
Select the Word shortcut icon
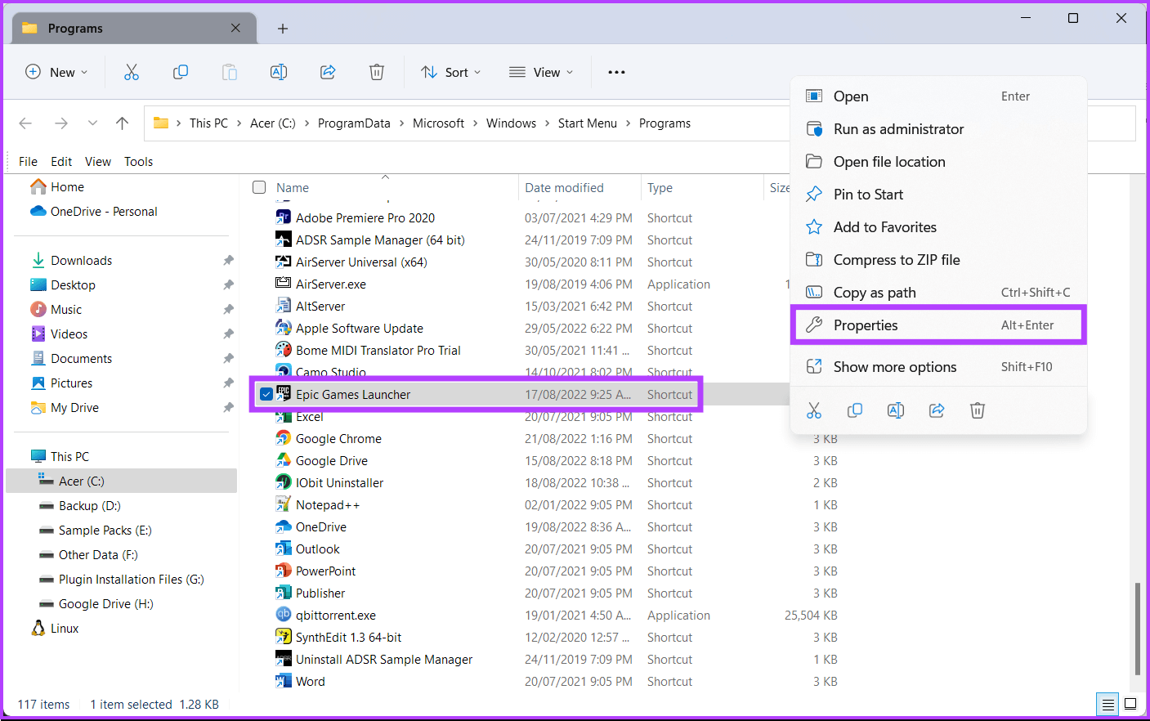click(283, 681)
